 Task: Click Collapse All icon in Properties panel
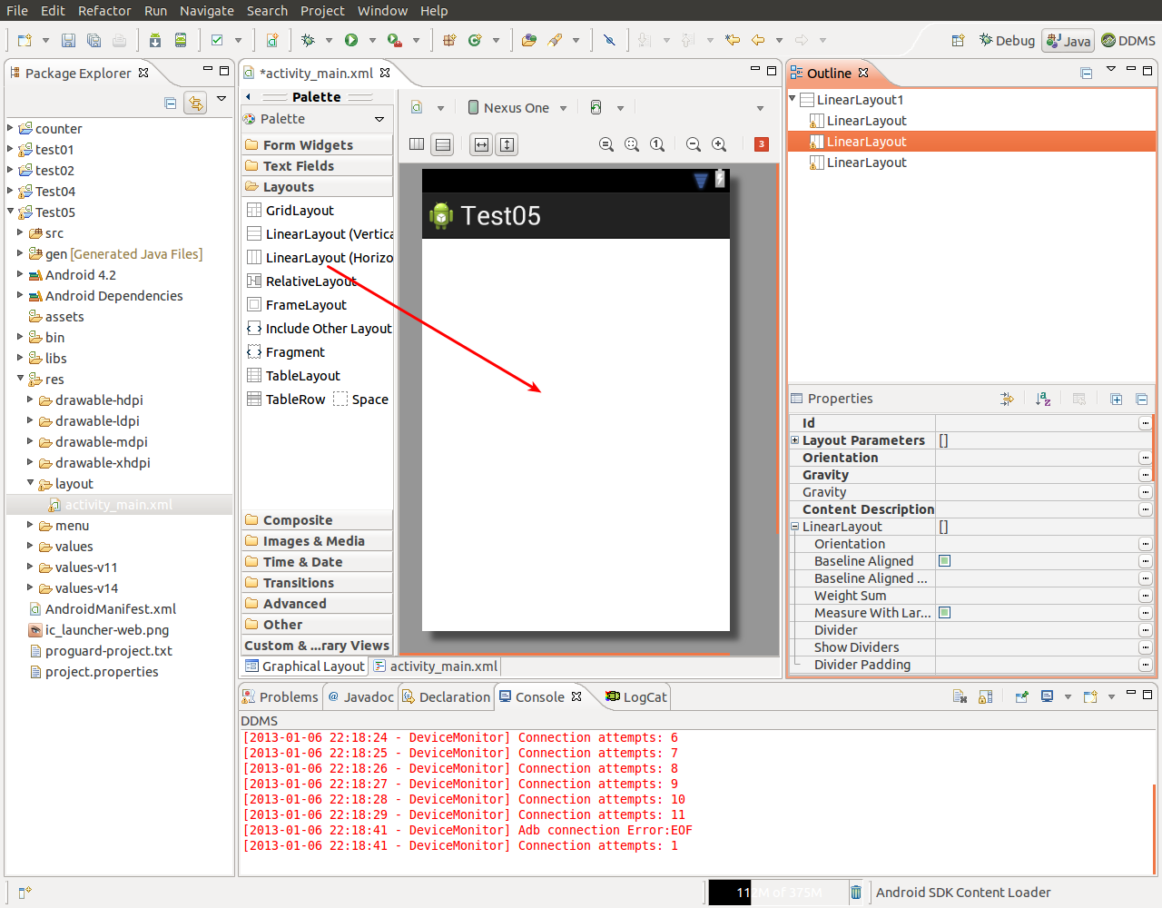click(1142, 399)
